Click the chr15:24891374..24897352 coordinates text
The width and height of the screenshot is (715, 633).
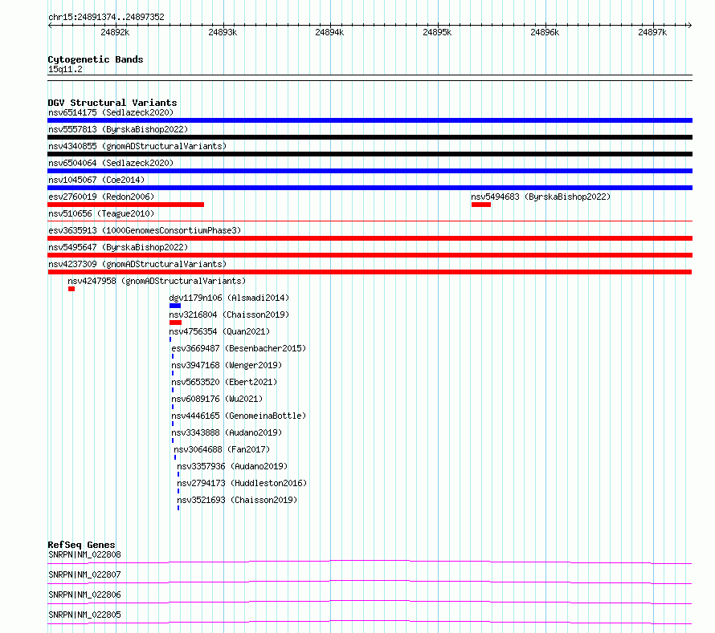point(106,18)
